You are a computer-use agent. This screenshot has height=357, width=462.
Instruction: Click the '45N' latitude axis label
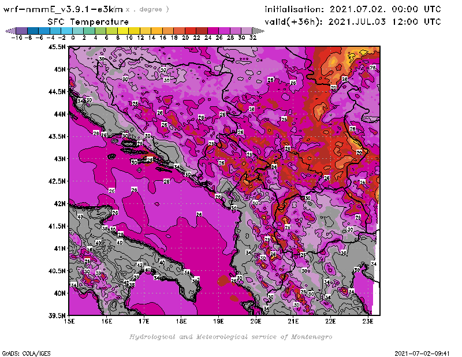60,69
